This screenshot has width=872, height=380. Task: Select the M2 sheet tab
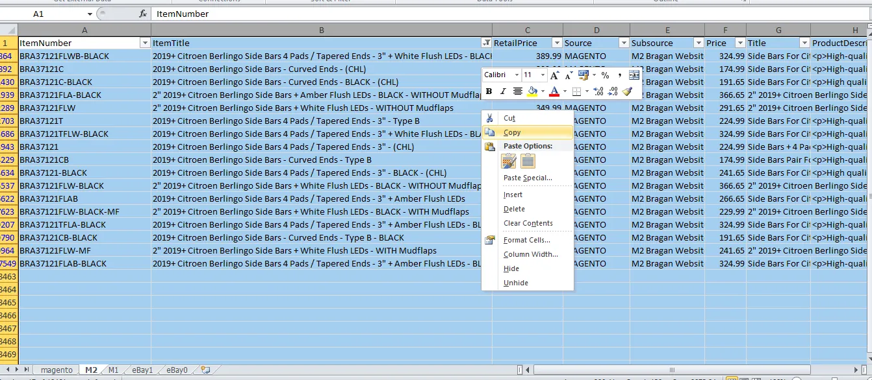pos(91,370)
